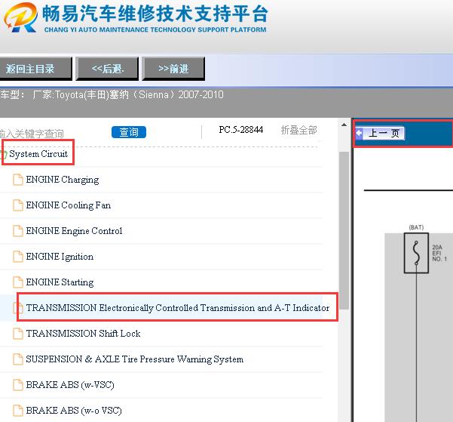The height and width of the screenshot is (422, 453).
Task: Click the ENGINE Engine Control document icon
Action: (18, 231)
